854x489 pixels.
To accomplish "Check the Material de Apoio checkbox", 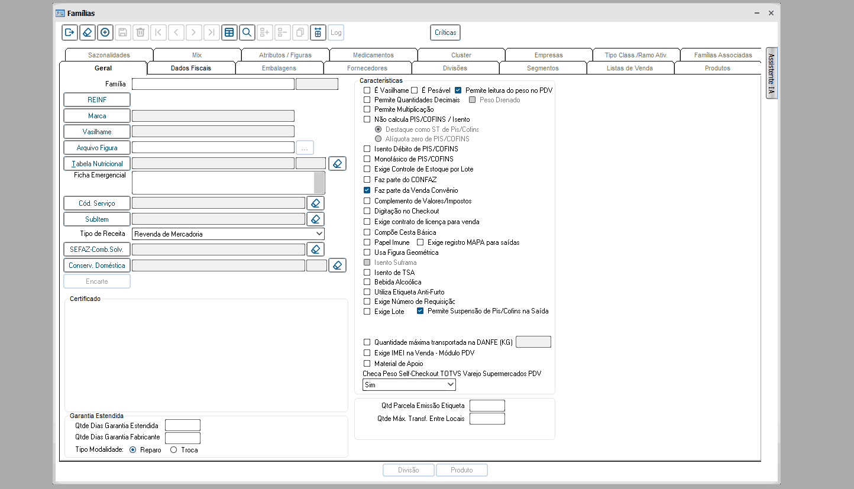I will coord(367,364).
